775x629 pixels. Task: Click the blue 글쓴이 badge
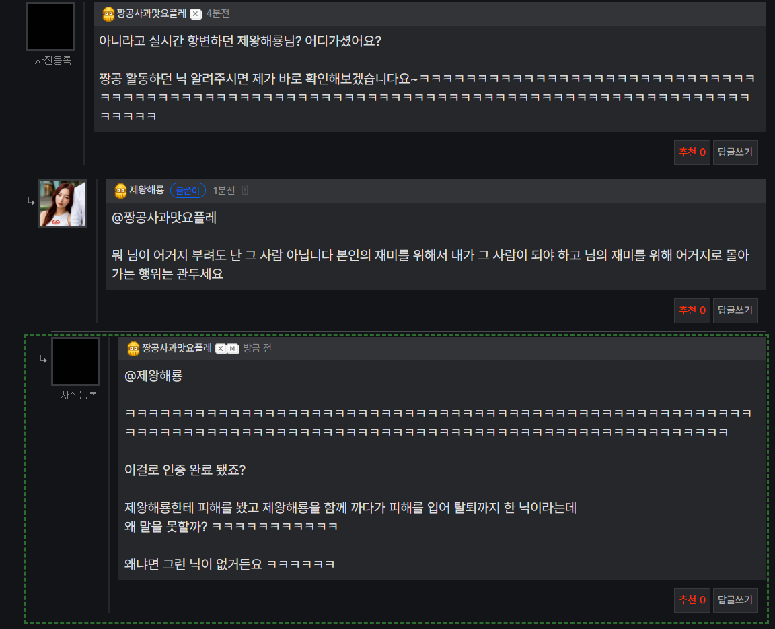(x=188, y=191)
